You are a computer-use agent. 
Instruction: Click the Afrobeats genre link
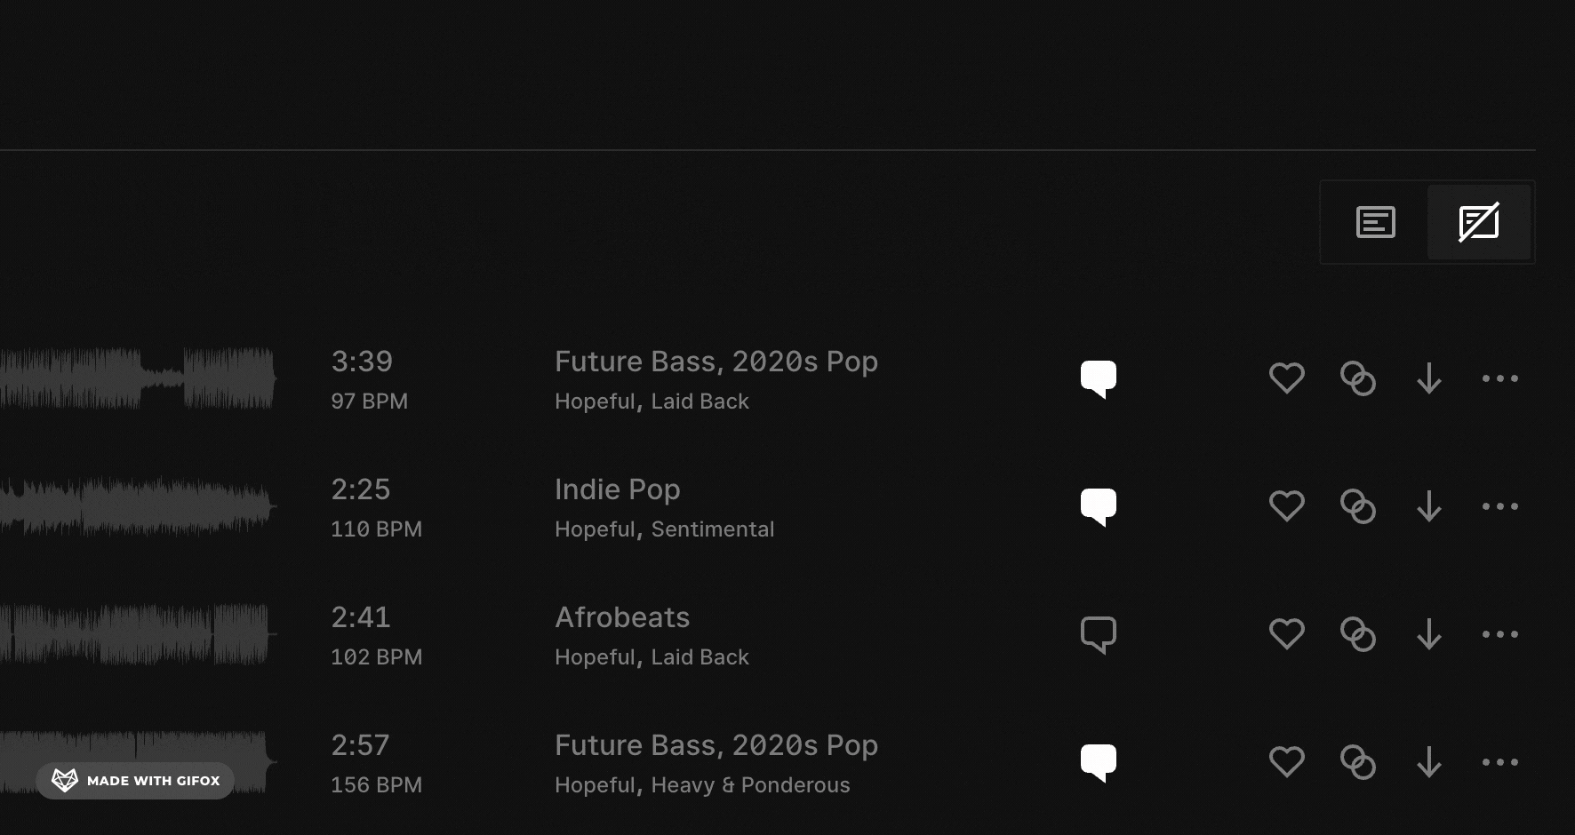click(x=621, y=617)
